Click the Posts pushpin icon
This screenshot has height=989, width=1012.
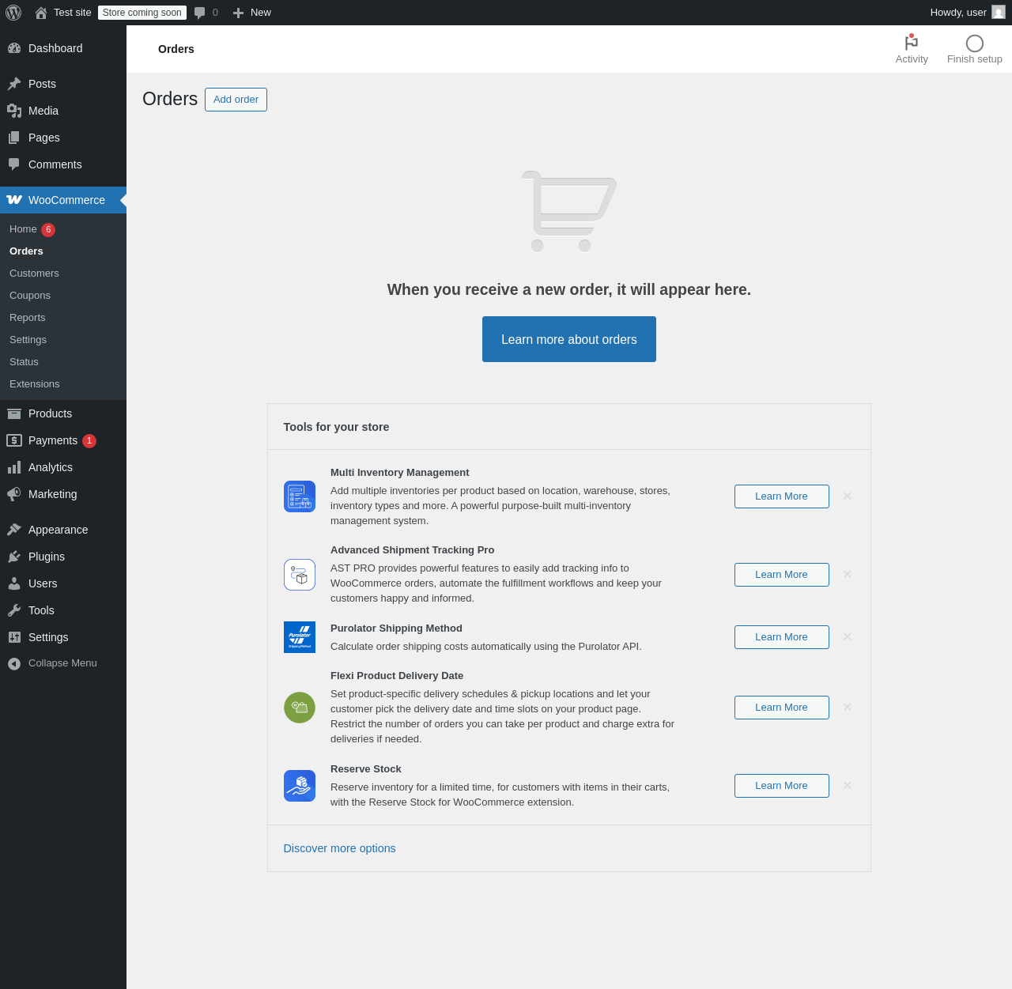(14, 84)
